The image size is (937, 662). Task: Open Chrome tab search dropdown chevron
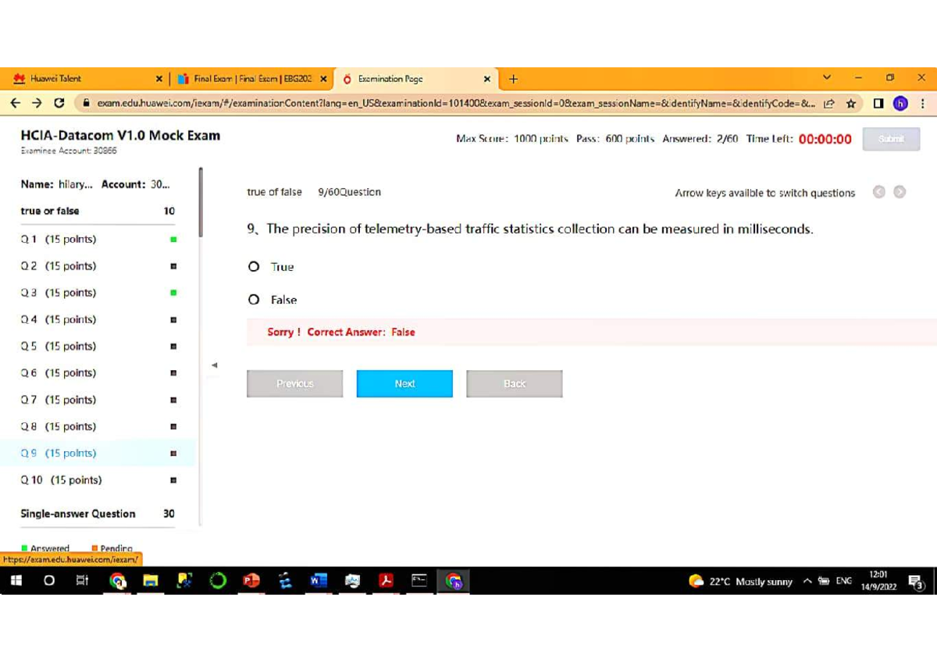(827, 78)
